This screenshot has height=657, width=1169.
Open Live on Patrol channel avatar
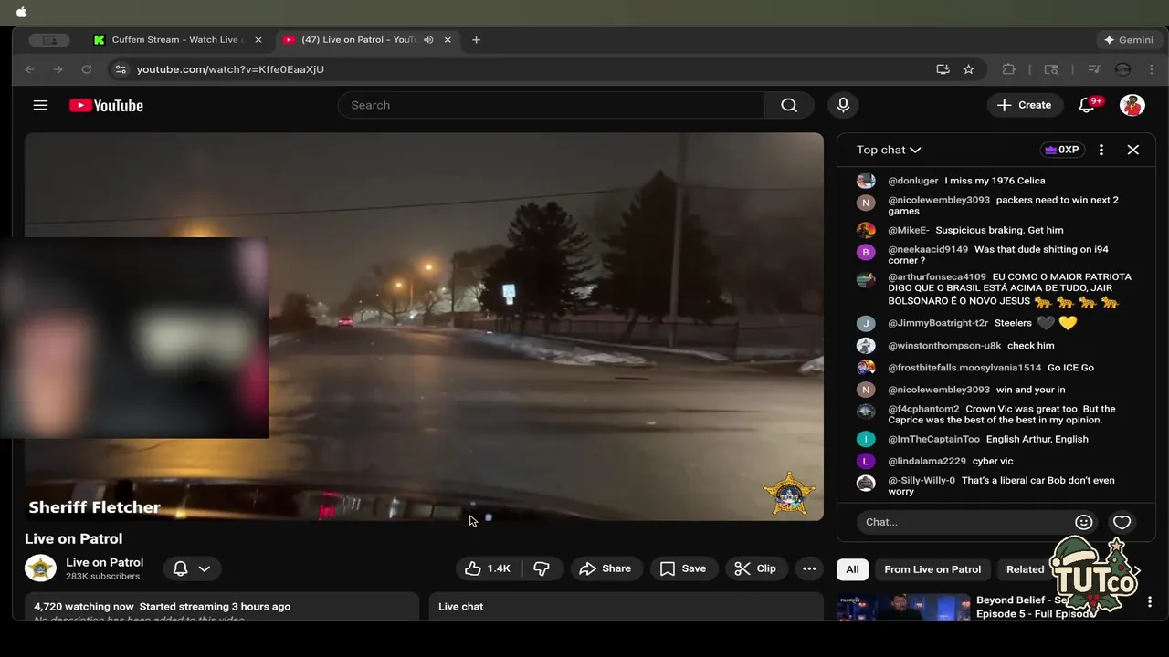(x=40, y=568)
